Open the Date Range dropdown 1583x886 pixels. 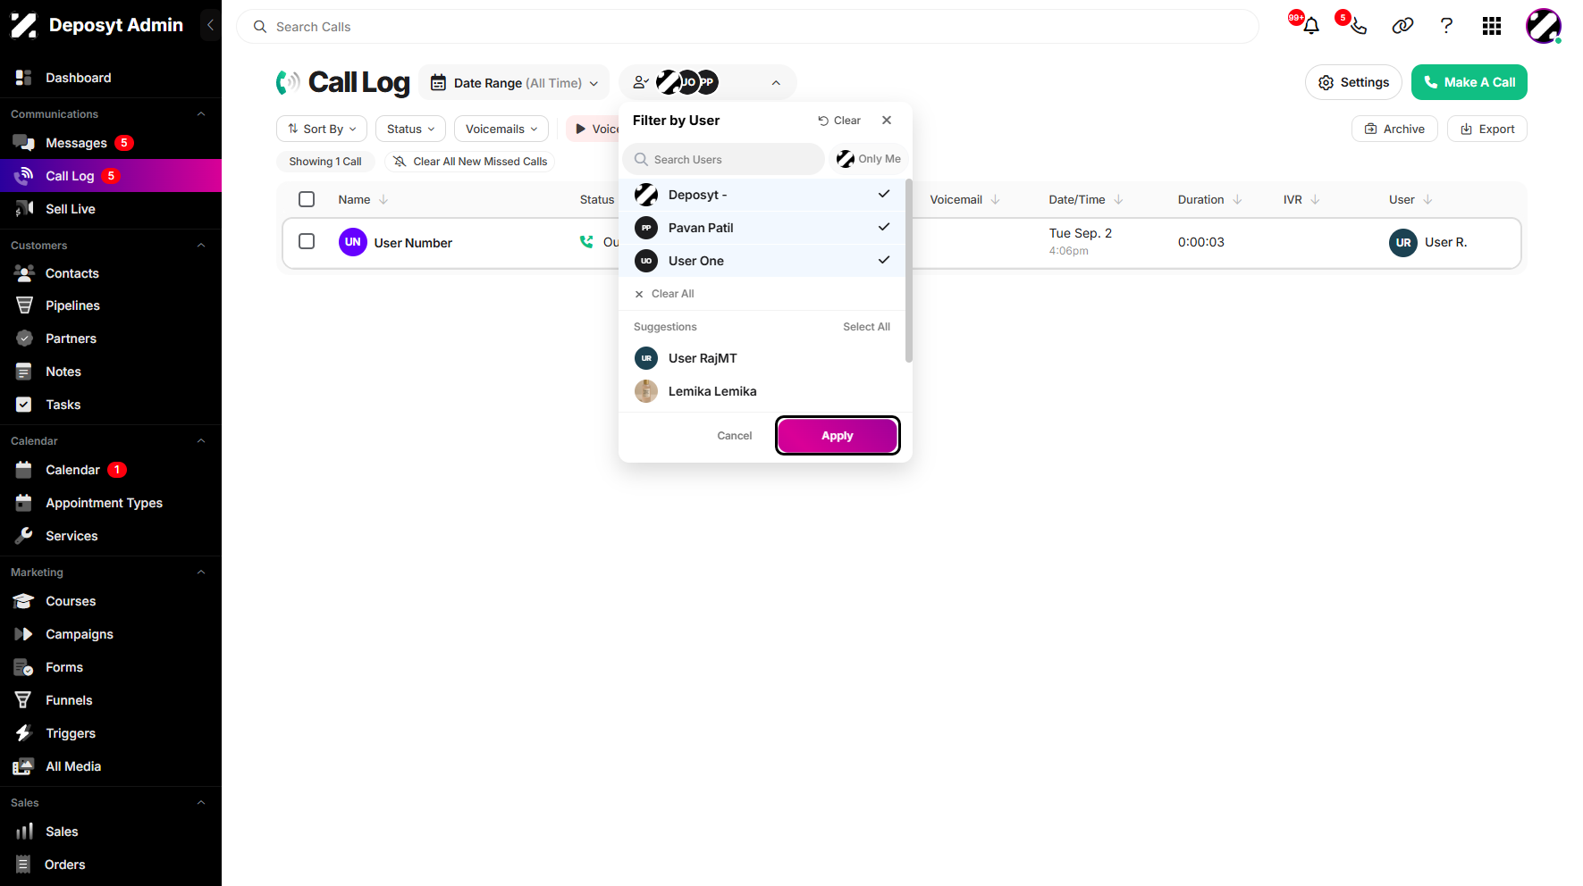pos(514,83)
